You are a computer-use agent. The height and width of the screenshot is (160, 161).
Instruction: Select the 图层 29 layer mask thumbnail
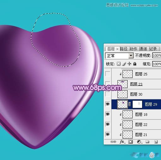pyautogui.click(x=137, y=104)
